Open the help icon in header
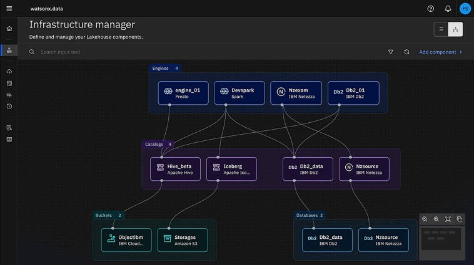Screen dimensions: 474x265 (430, 9)
